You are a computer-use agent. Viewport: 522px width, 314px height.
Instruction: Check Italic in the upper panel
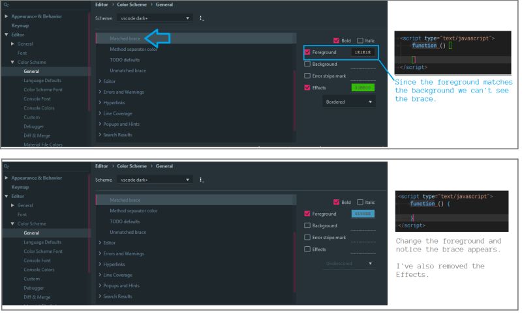(360, 40)
